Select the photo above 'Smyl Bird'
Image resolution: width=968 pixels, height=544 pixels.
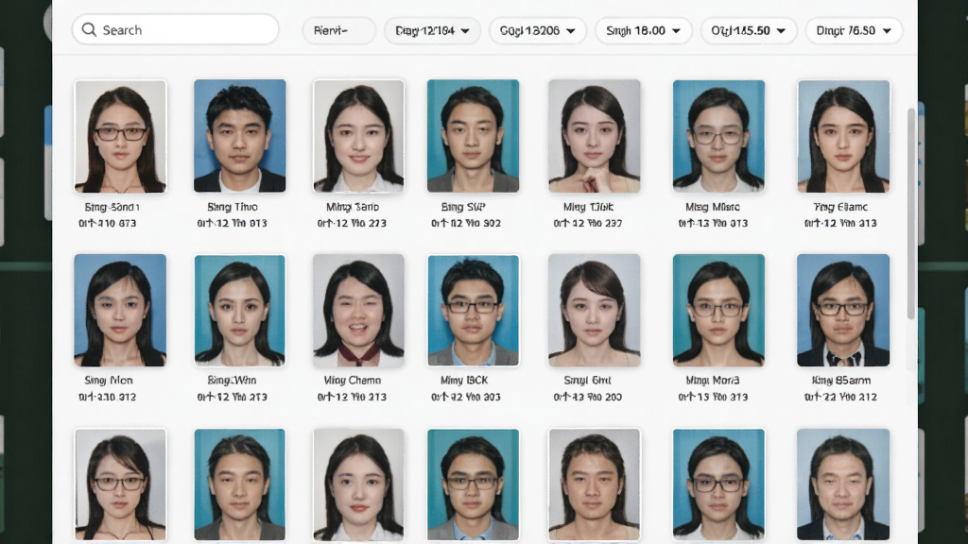tap(594, 310)
